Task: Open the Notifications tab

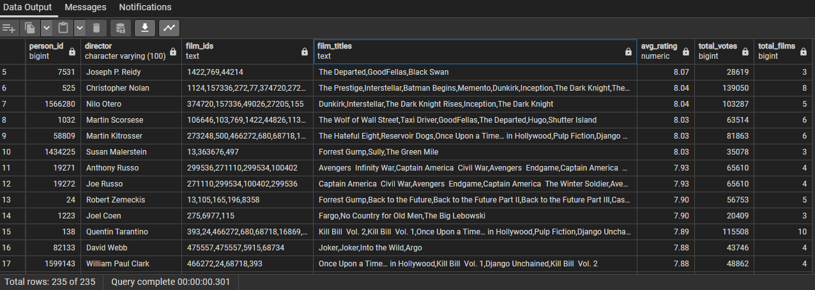Action: [145, 7]
